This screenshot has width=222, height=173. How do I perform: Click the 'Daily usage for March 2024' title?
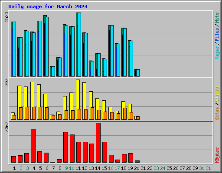tap(48, 6)
